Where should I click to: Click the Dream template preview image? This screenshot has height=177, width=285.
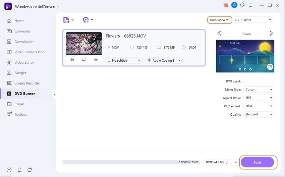[245, 56]
